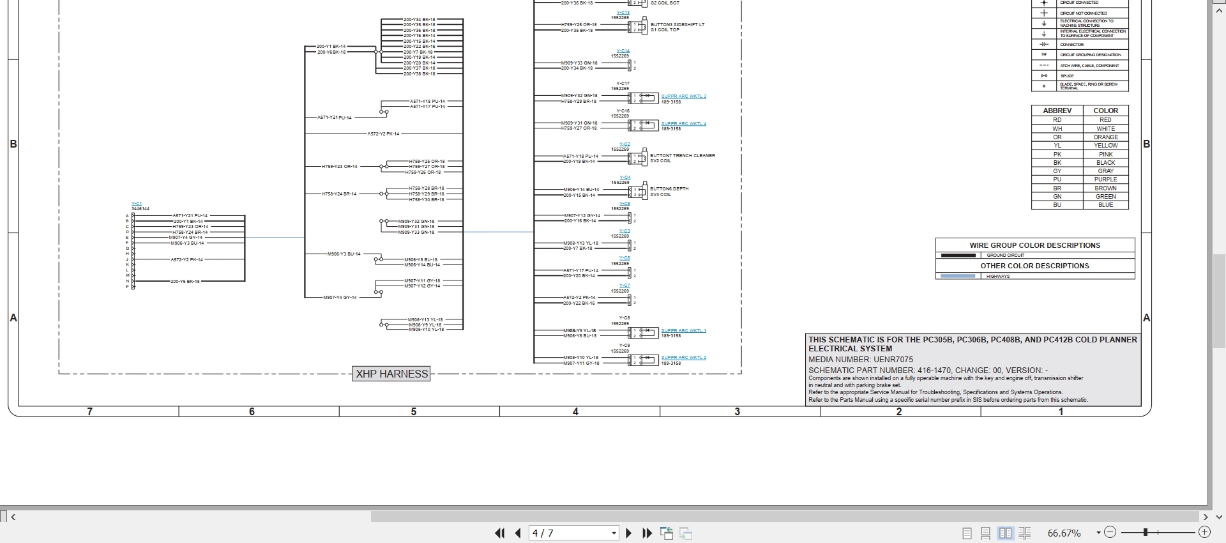Click the vertical scrollbar thumb
The image size is (1226, 543).
point(1219,300)
